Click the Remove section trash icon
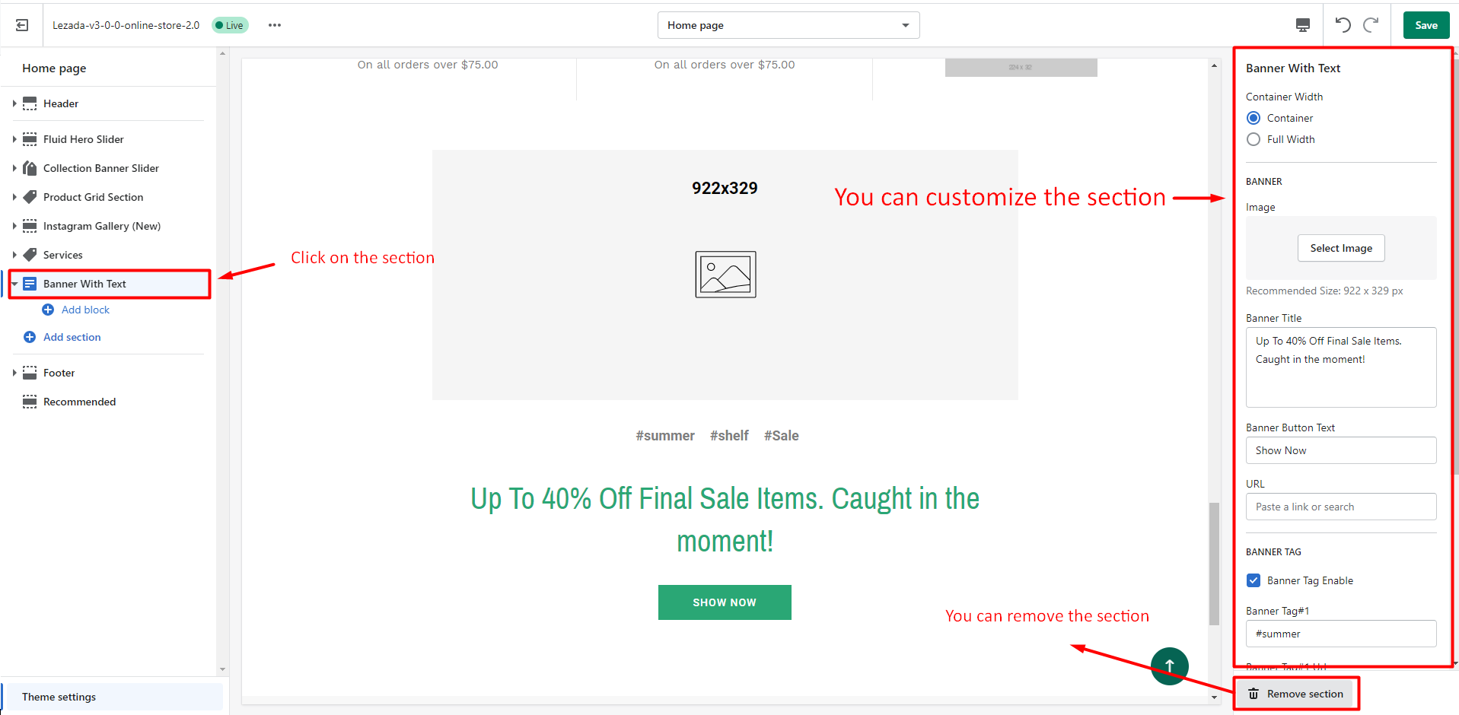 click(x=1254, y=693)
